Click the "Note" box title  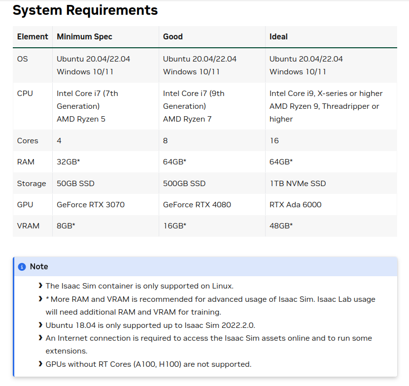39,267
